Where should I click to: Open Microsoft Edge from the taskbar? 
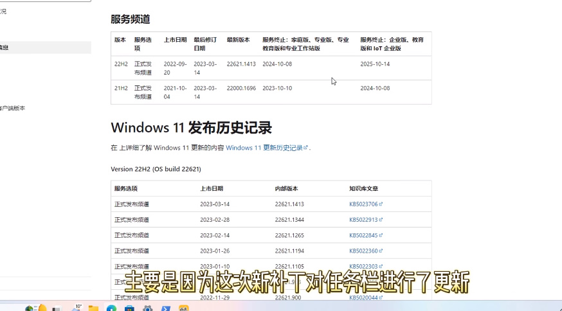111,309
